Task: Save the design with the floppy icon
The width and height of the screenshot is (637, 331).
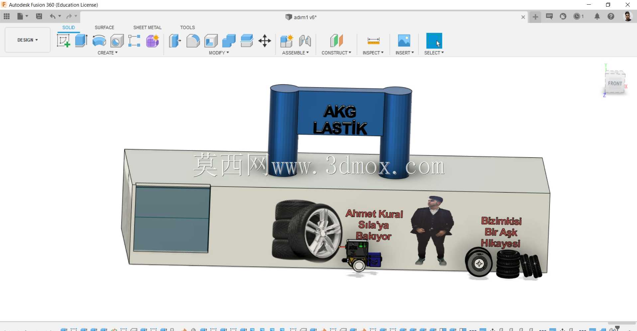Action: pyautogui.click(x=39, y=16)
